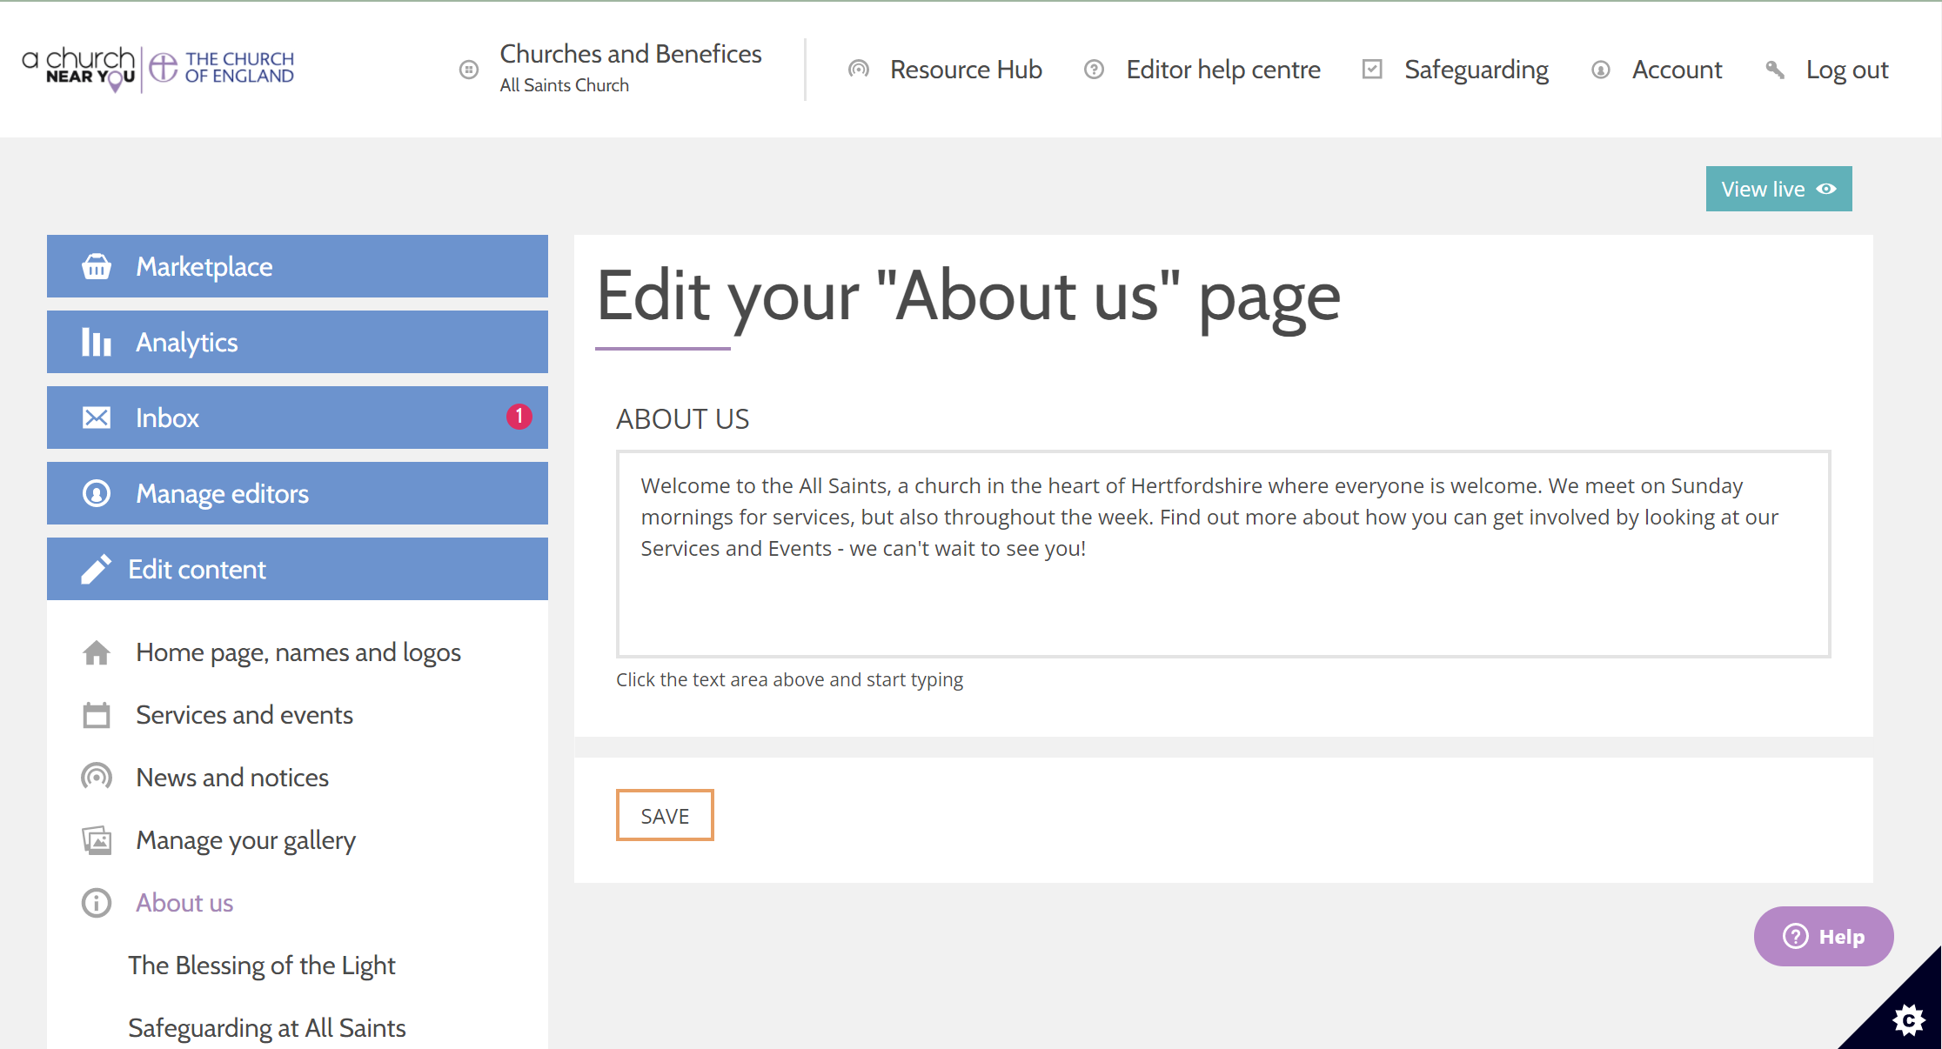Viewport: 1942px width, 1049px height.
Task: Open the Safeguarding page
Action: [1477, 70]
